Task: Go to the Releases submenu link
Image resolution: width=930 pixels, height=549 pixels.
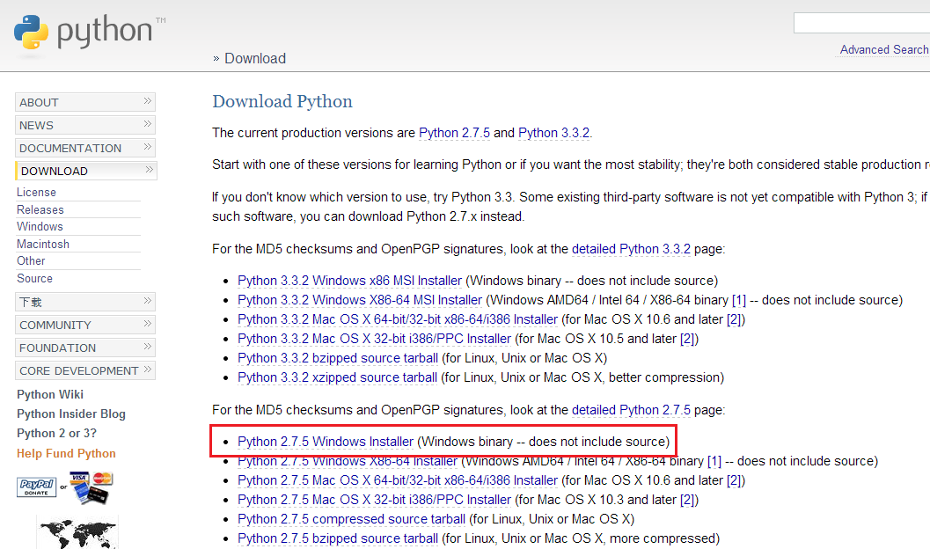Action: tap(40, 210)
